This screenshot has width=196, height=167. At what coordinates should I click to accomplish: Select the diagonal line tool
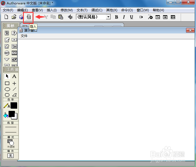[14, 89]
